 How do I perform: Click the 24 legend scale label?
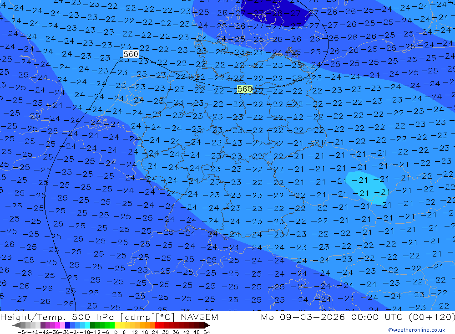point(155,332)
